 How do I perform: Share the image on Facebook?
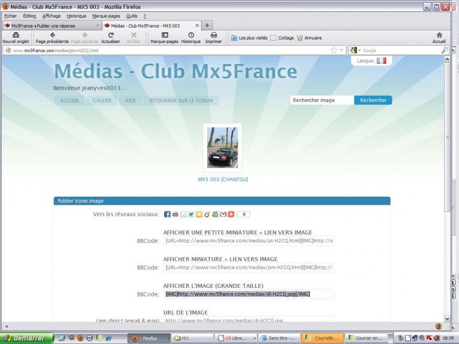pyautogui.click(x=167, y=214)
